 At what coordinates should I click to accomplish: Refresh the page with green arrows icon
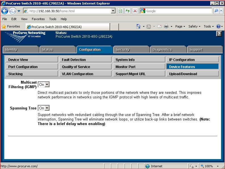click(128, 11)
